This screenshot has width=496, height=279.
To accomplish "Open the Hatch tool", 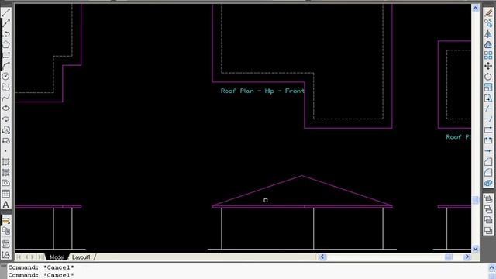I will click(x=5, y=162).
